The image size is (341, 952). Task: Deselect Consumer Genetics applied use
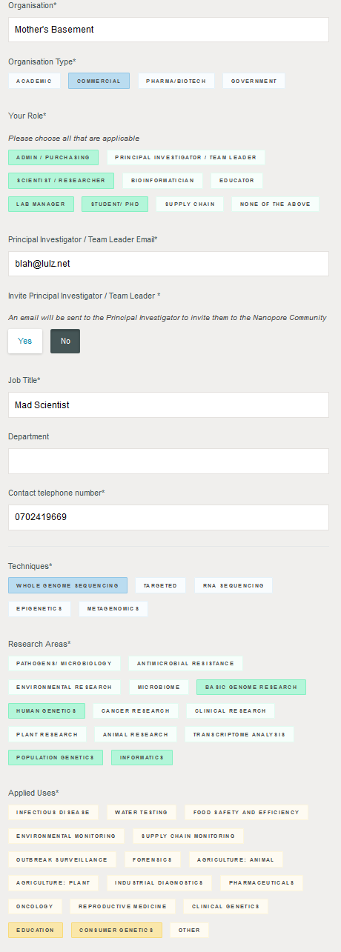[x=116, y=930]
